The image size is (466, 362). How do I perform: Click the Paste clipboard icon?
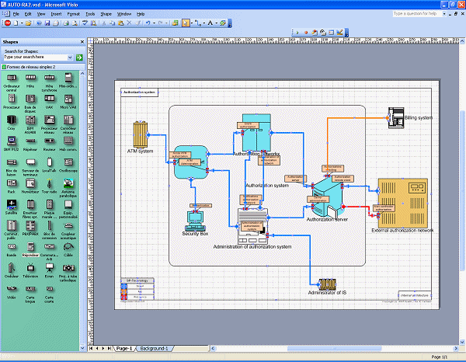pos(121,23)
